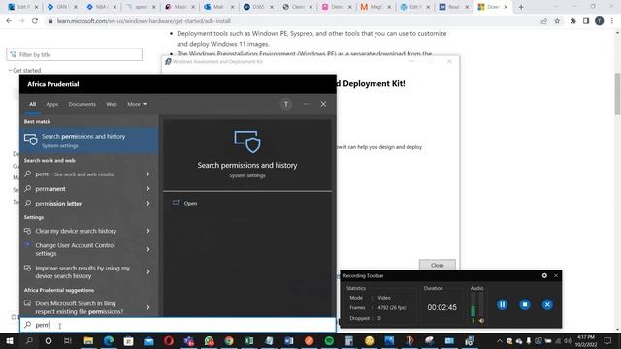
Task: Expand Clear my device search history
Action: 148,231
